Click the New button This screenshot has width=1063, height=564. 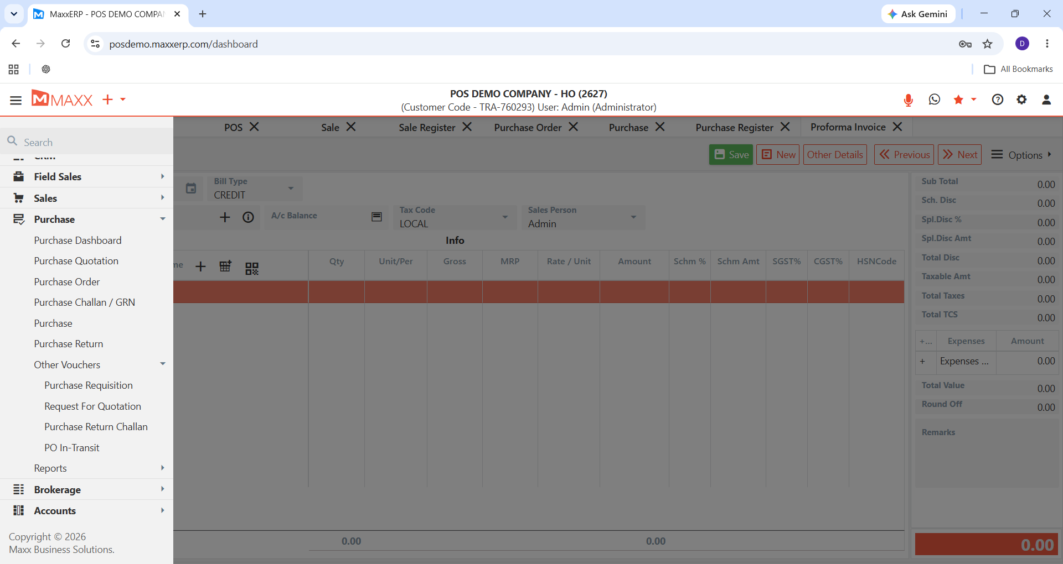(778, 155)
